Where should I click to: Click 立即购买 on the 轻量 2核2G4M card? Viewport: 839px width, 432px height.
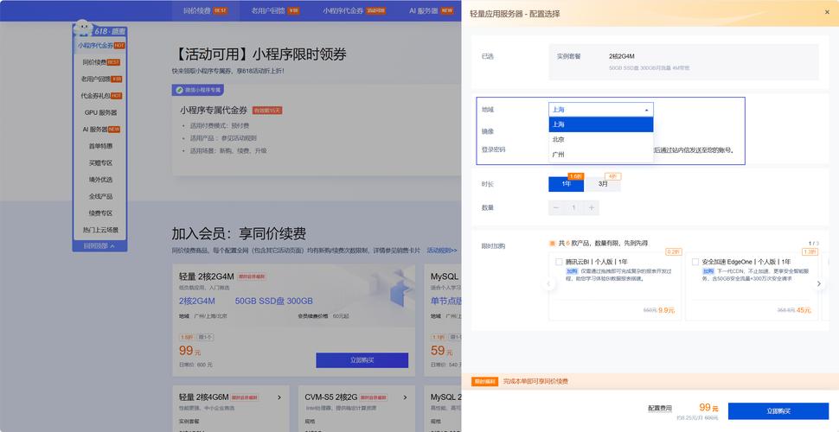click(362, 360)
